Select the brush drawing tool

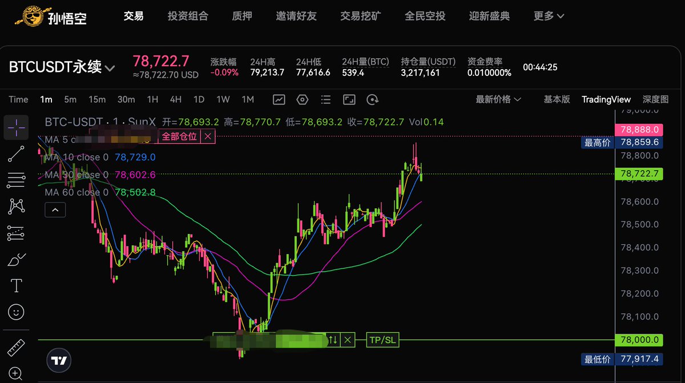pyautogui.click(x=16, y=259)
